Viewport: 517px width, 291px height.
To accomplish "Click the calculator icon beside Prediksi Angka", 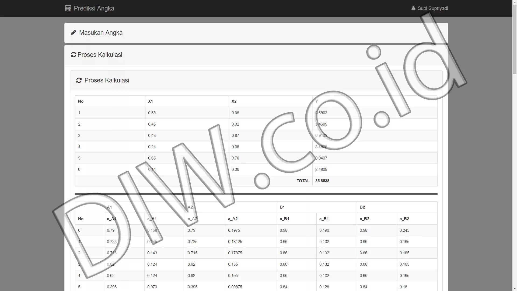I will pos(68,8).
